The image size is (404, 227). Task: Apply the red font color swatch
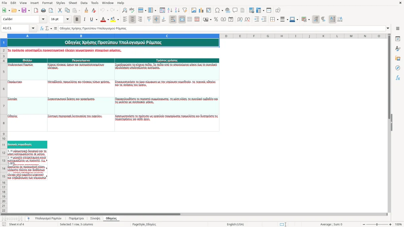coord(103,20)
